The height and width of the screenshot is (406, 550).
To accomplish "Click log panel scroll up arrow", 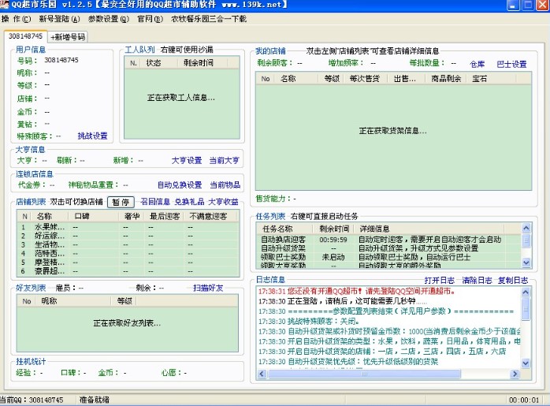I will (526, 292).
